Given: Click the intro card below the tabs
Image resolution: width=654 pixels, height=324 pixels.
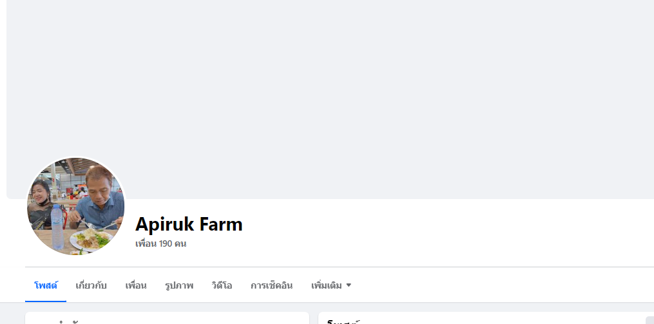Looking at the screenshot, I should point(167,318).
